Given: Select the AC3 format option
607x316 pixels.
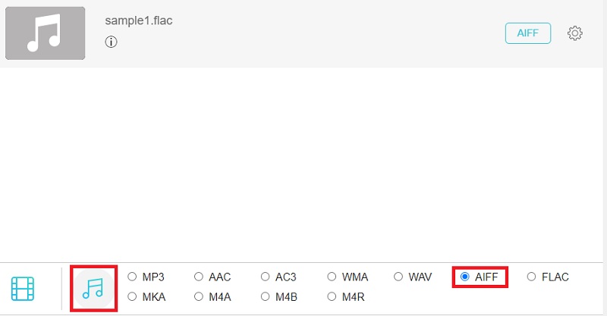Looking at the screenshot, I should [266, 277].
